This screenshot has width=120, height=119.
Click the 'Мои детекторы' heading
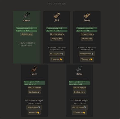[57, 3]
